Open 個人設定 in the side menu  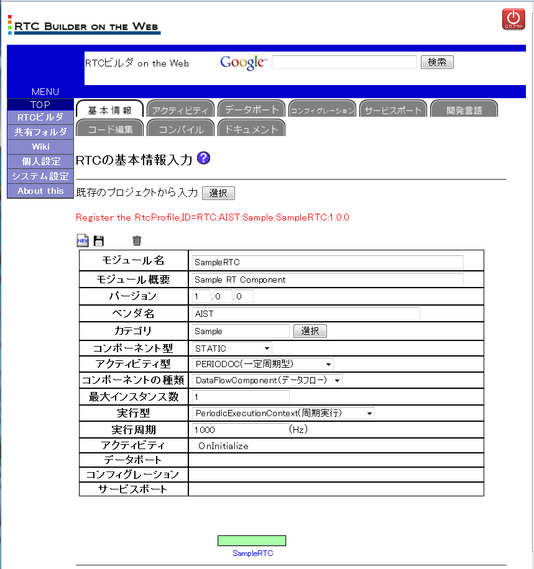pos(40,162)
